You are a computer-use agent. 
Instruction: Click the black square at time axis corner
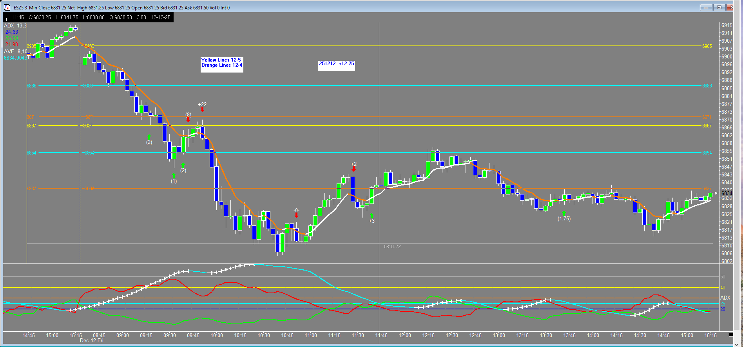pos(731,334)
